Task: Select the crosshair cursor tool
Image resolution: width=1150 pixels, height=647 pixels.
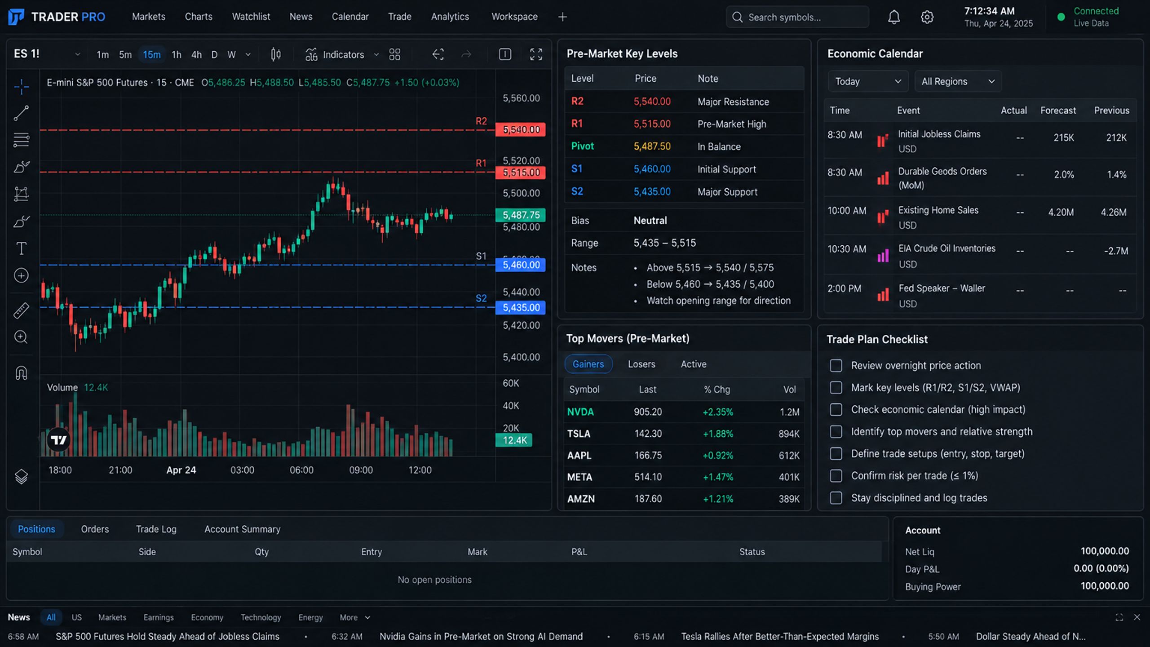Action: click(21, 86)
